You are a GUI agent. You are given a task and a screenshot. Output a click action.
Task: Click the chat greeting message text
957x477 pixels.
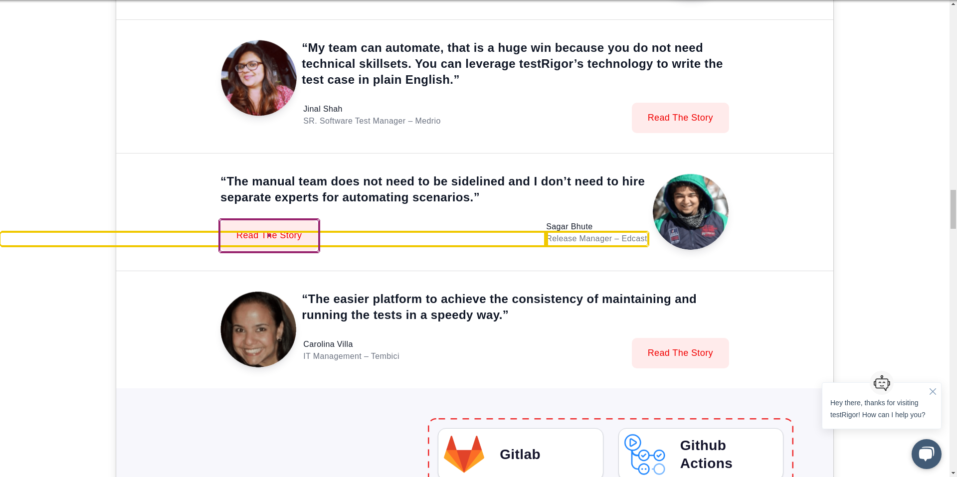[x=877, y=409]
